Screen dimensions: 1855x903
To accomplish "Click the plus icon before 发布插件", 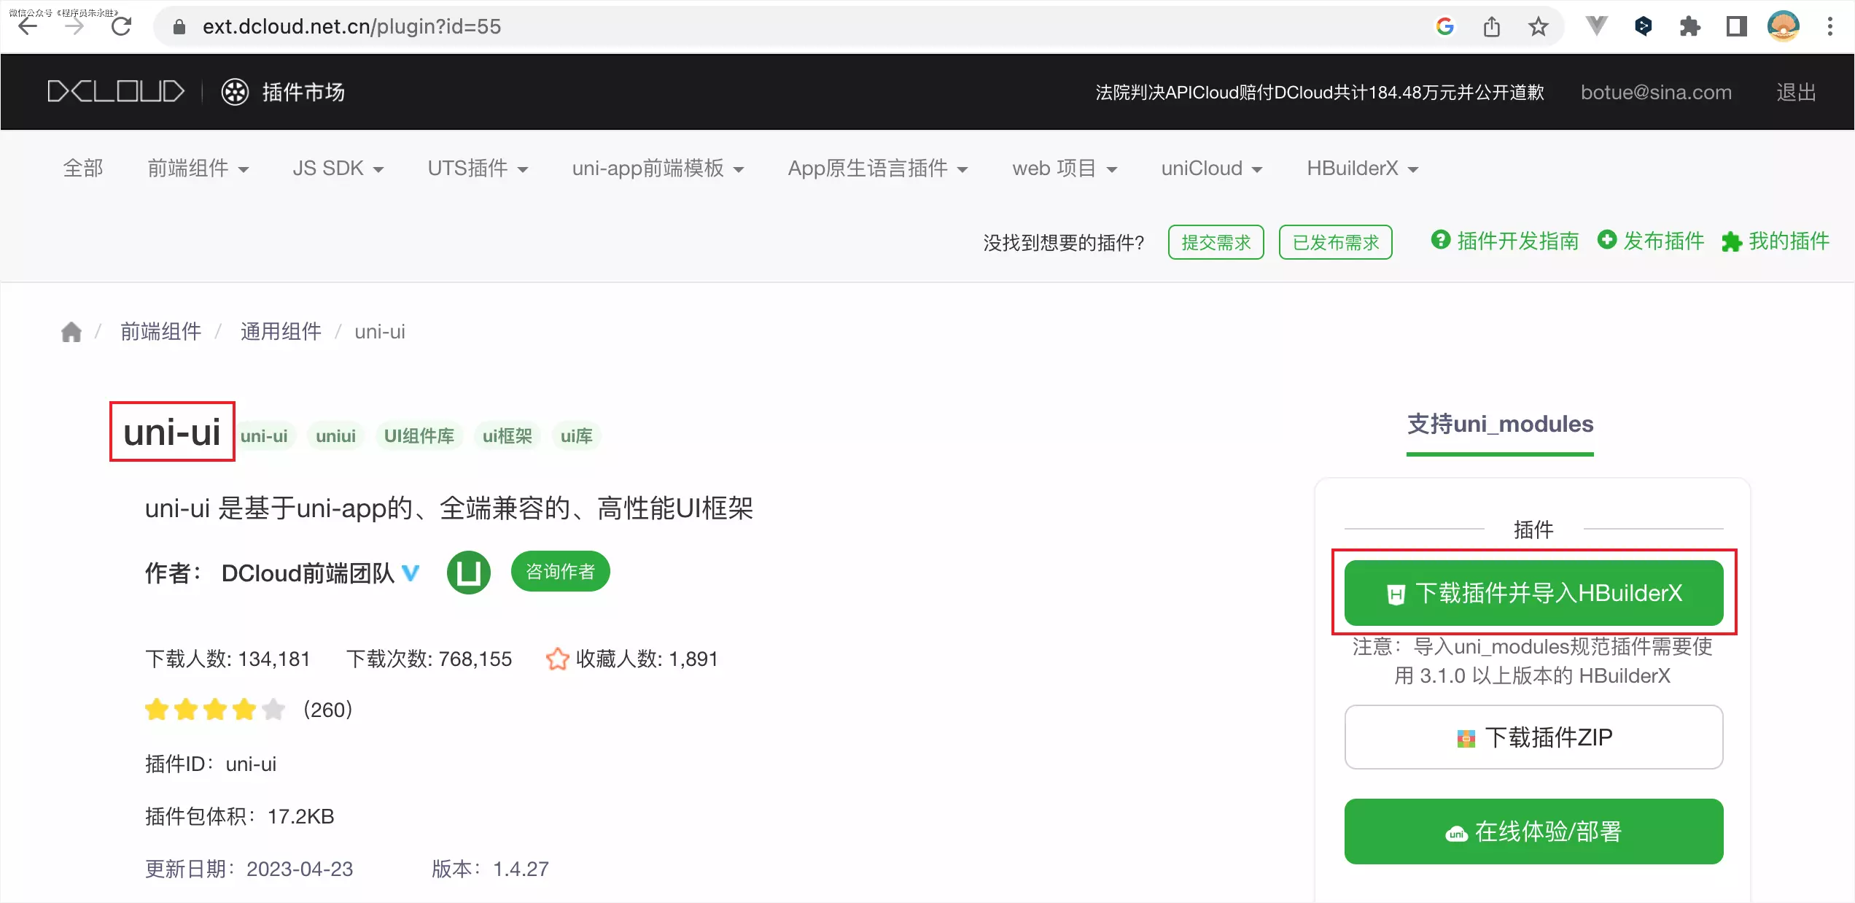I will pos(1609,241).
